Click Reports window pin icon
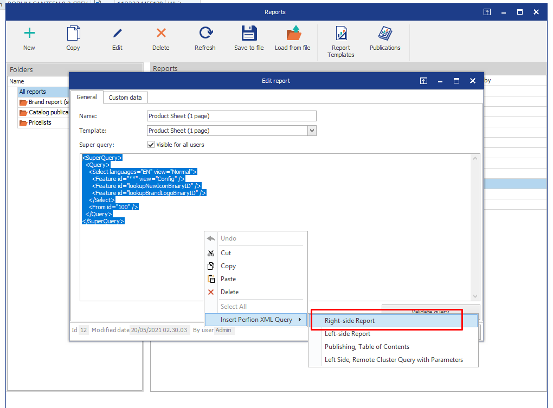This screenshot has width=553, height=408. (x=487, y=12)
